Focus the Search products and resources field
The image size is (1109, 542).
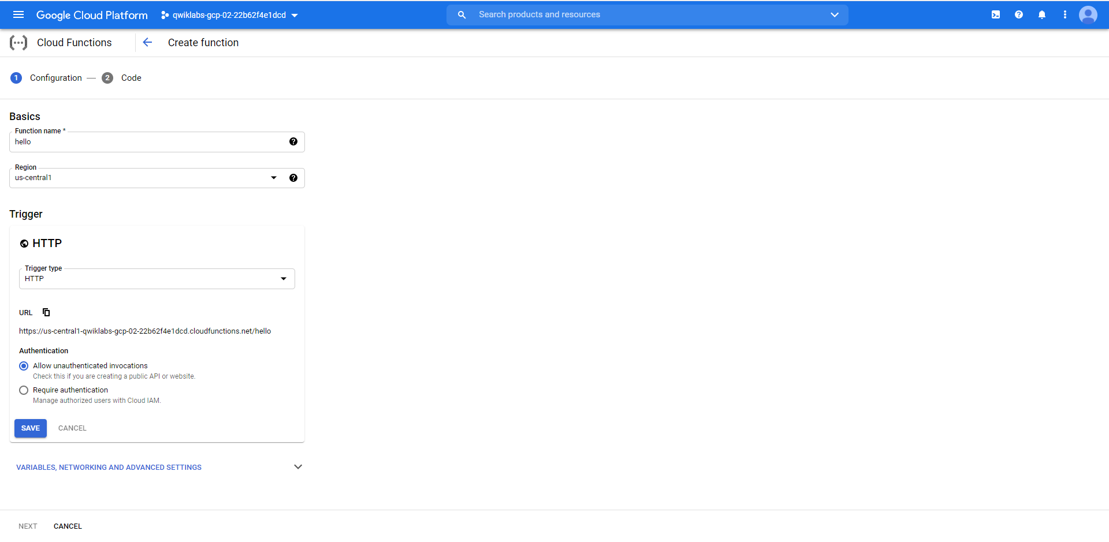coord(647,15)
